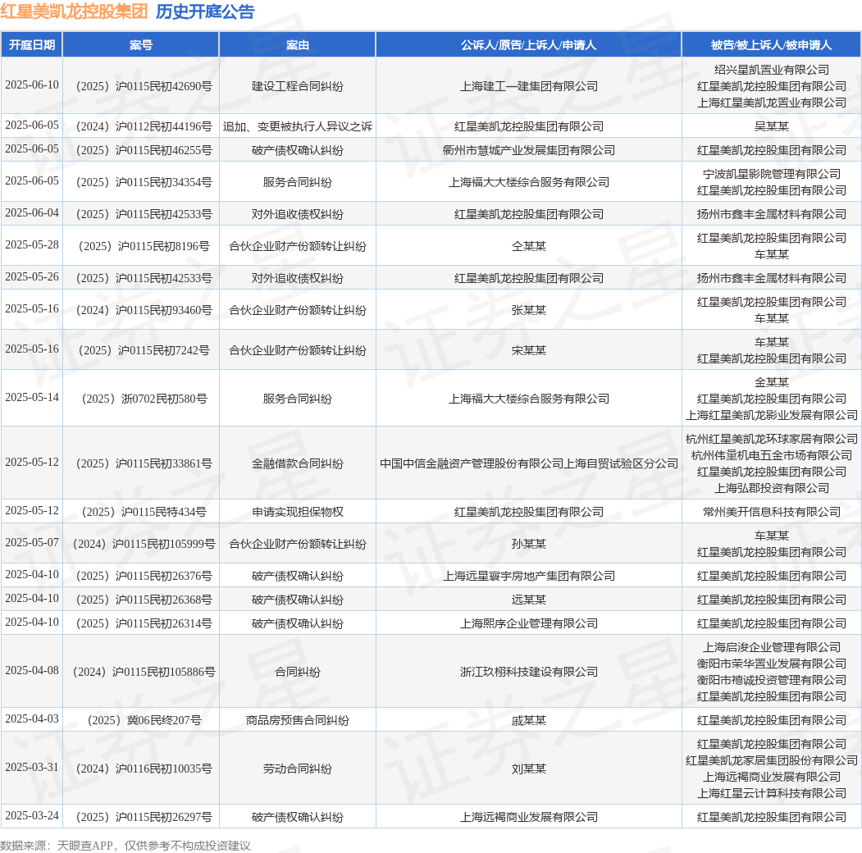Click defendant 绍兴星凯置业有限公司

771,70
